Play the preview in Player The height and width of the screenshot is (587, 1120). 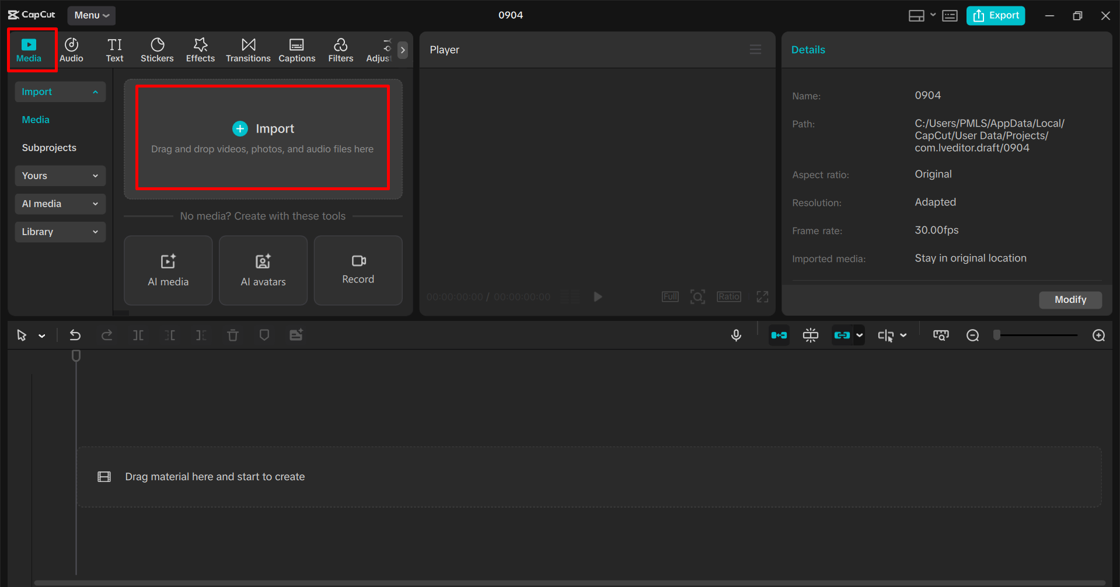(598, 296)
